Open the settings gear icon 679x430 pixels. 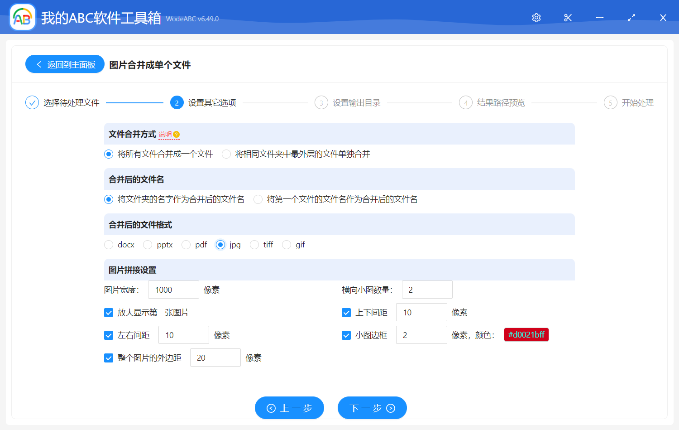(x=536, y=18)
